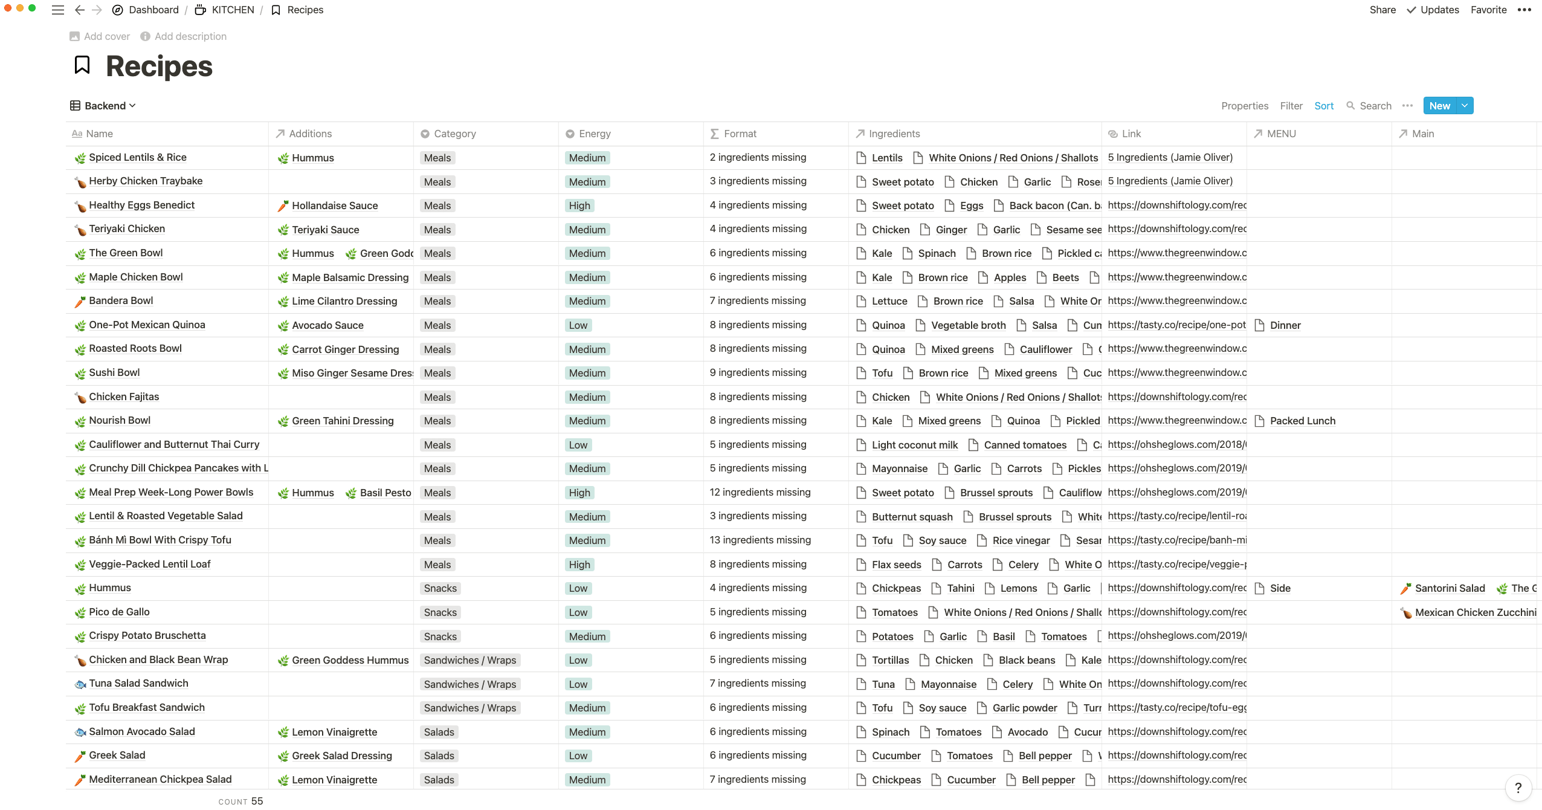Navigate to KITCHEN breadcrumb
Image resolution: width=1542 pixels, height=810 pixels.
pyautogui.click(x=233, y=10)
